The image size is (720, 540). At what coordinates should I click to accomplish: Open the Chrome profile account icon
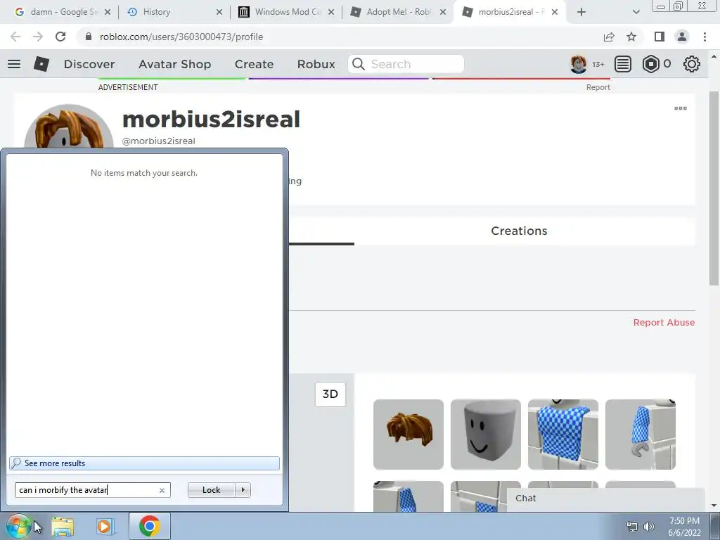(x=682, y=37)
